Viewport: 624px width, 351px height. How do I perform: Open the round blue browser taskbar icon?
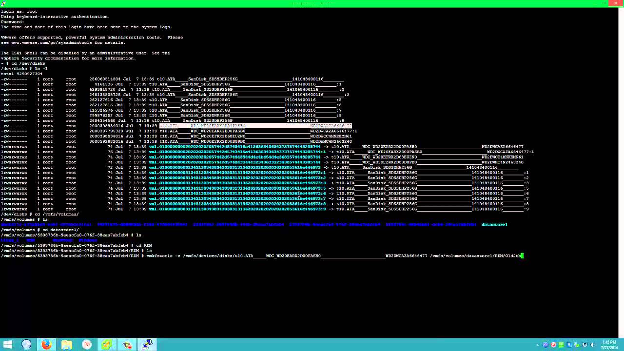(26, 345)
